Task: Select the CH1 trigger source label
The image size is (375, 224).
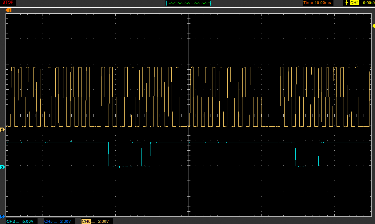Action: click(x=355, y=3)
